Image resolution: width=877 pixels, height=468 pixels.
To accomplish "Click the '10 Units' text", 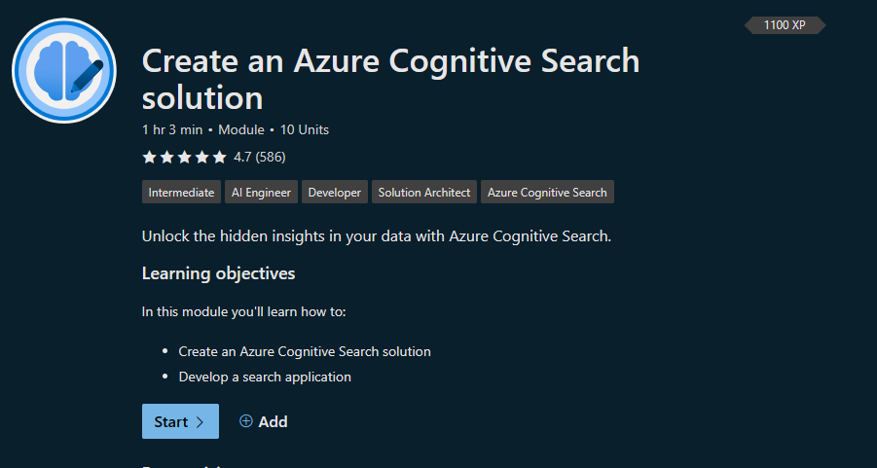I will [x=305, y=130].
